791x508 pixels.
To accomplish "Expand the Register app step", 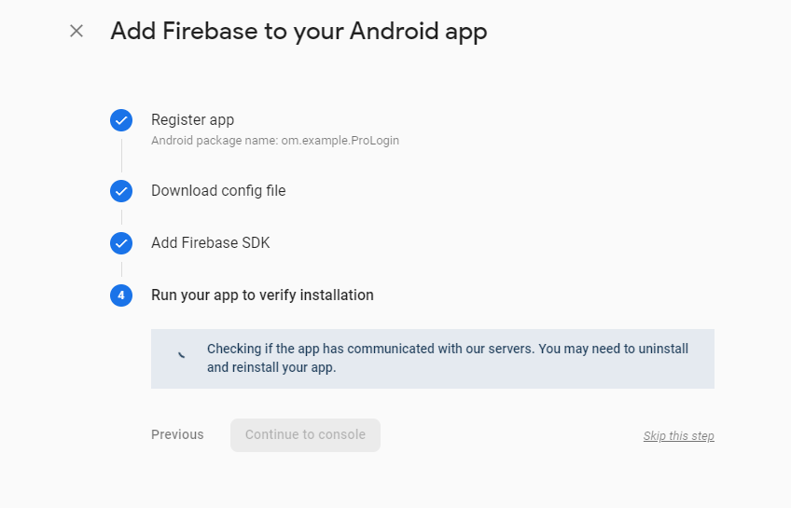I will click(x=192, y=120).
